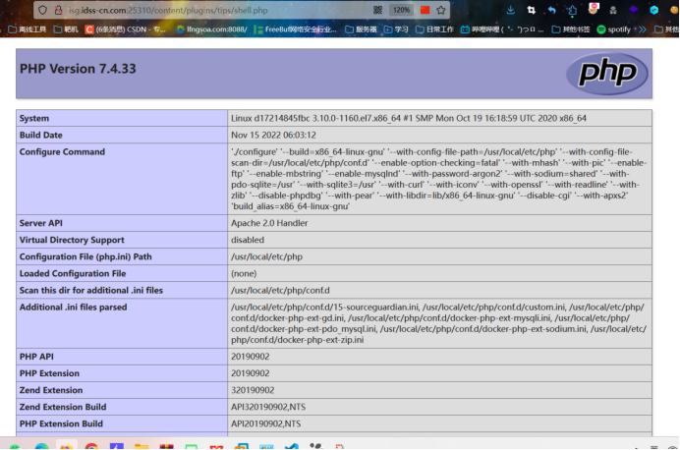This screenshot has height=450, width=680.
Task: Select Configuration File (php.ini) Path label
Action: point(85,256)
